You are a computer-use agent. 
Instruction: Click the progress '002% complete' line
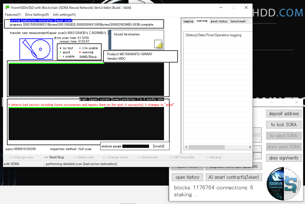[82, 25]
